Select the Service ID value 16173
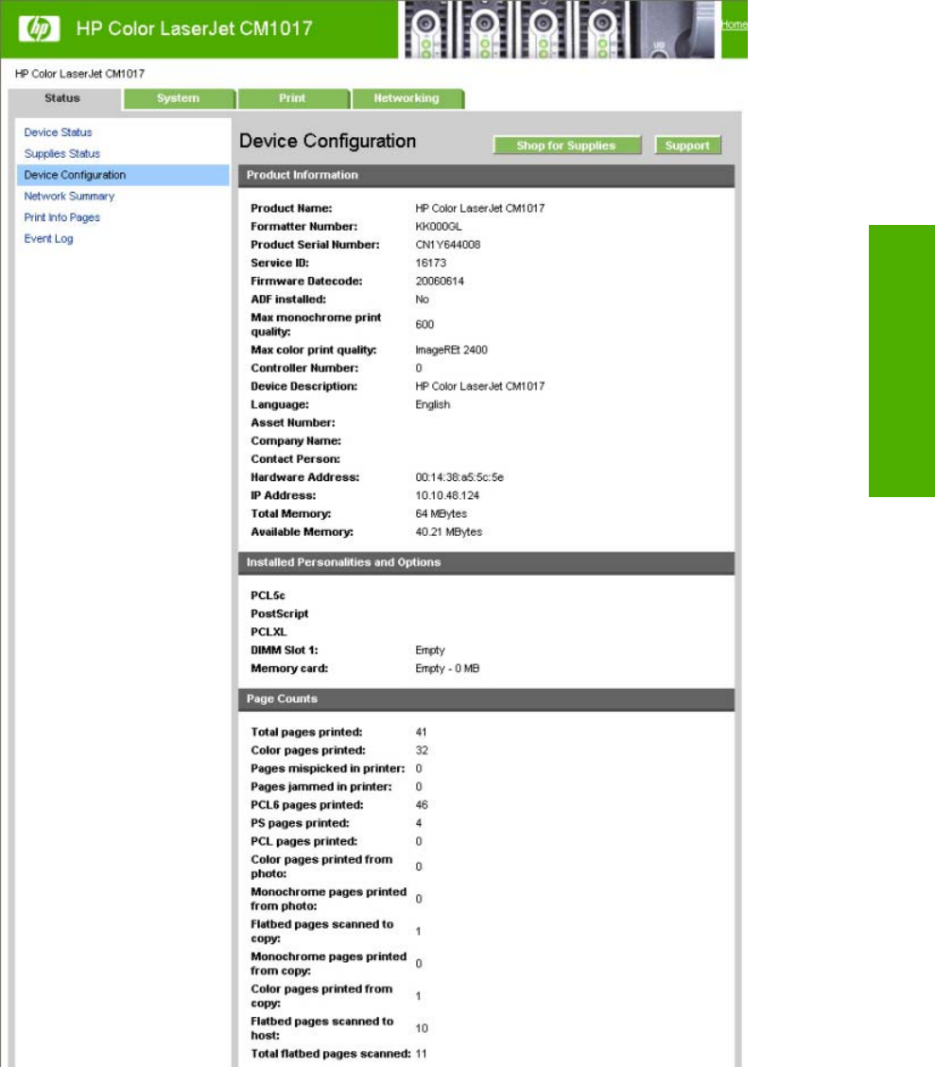This screenshot has height=1067, width=935. coord(431,263)
